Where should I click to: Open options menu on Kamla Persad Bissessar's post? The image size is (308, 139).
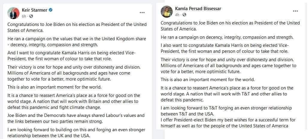pyautogui.click(x=295, y=11)
